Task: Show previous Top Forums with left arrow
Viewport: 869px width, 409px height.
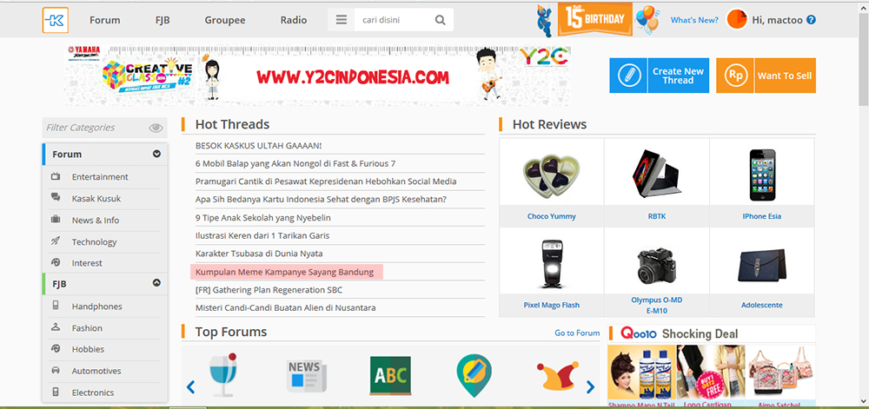Action: click(190, 386)
